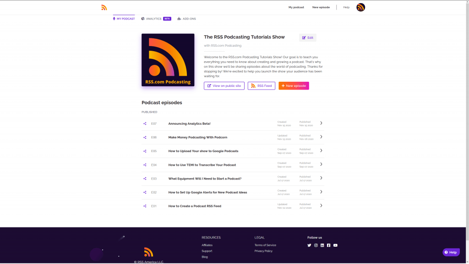Viewport: 469px width, 264px height.
Task: Open the Twitter icon in the footer
Action: pos(309,245)
